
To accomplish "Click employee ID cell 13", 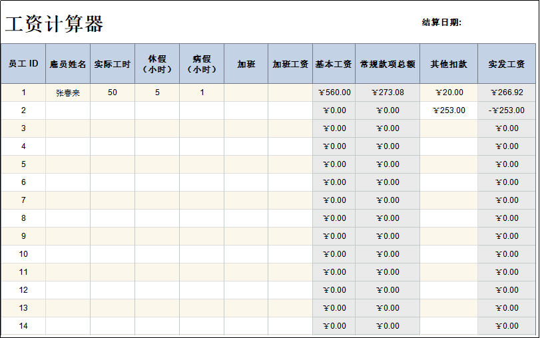I will [23, 307].
